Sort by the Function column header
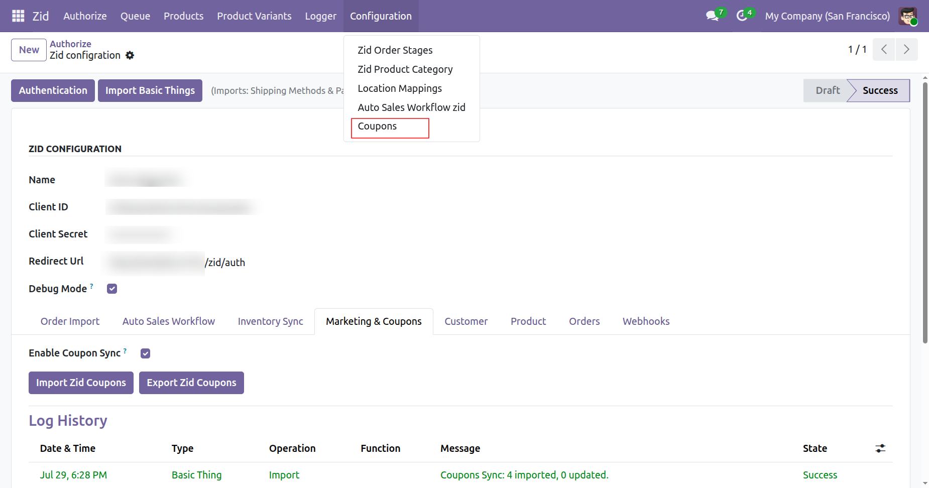The width and height of the screenshot is (929, 488). click(380, 448)
